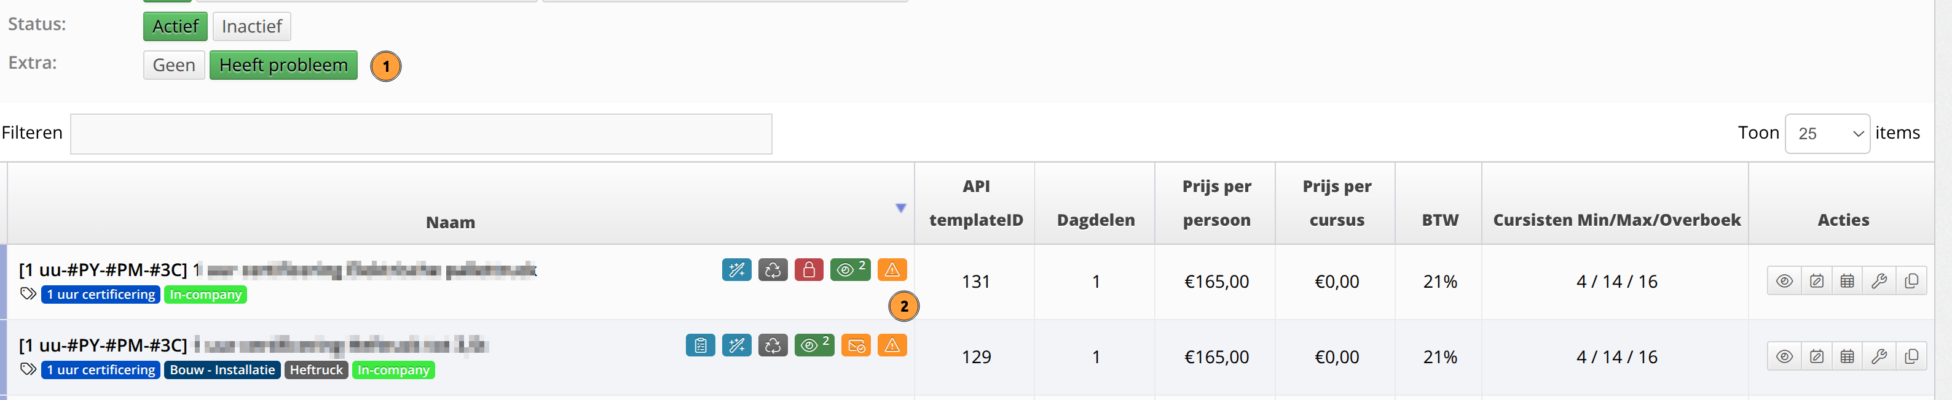Click the magic wand icon in first row
Viewport: 1952px width, 400px height.
click(x=736, y=270)
